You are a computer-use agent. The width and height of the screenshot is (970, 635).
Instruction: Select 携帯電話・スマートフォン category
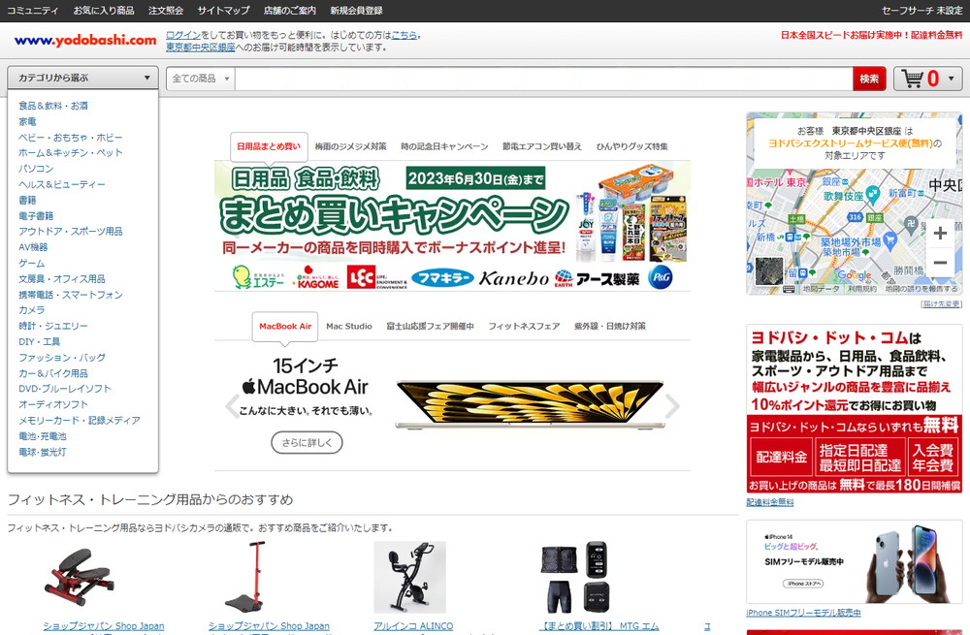[x=71, y=295]
